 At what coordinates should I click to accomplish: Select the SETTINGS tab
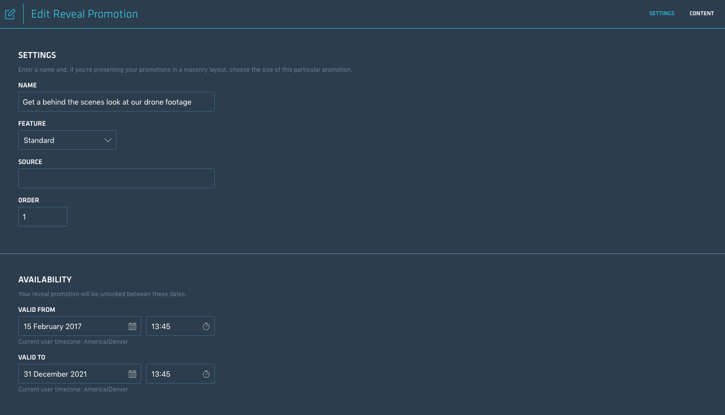(662, 13)
